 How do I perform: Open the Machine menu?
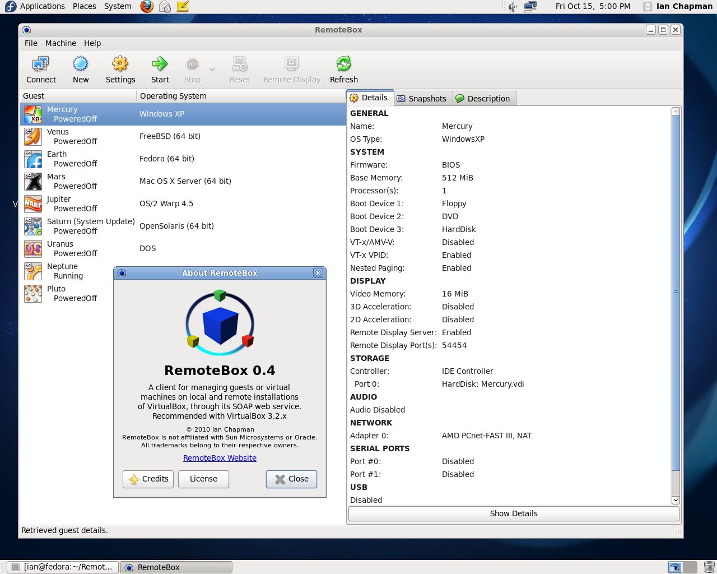click(60, 43)
